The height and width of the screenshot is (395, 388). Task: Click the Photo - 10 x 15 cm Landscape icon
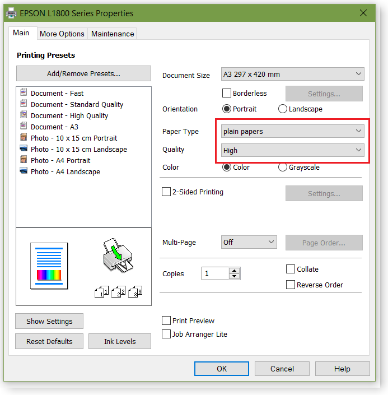point(24,148)
